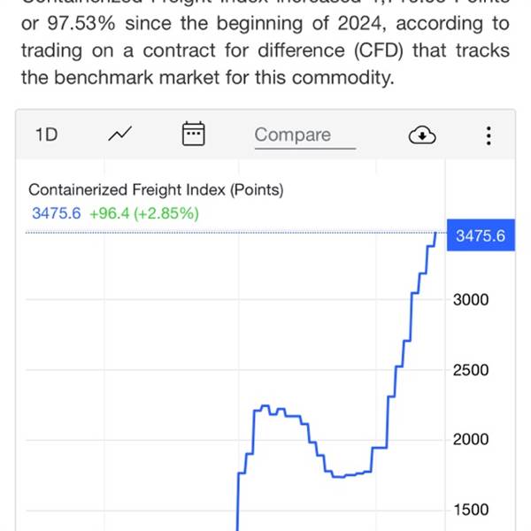Click the 2000 axis label
531x531 pixels.
pos(471,440)
